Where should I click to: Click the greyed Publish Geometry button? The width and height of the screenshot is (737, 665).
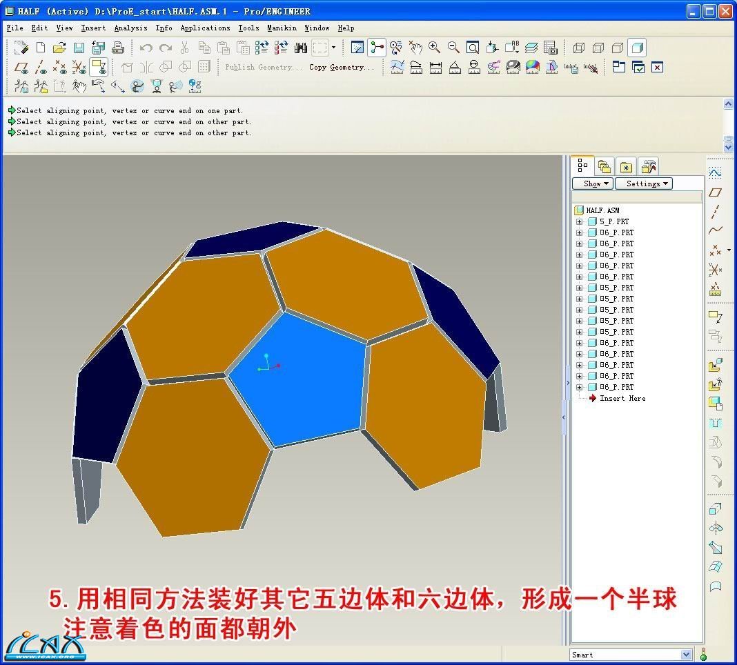(263, 67)
